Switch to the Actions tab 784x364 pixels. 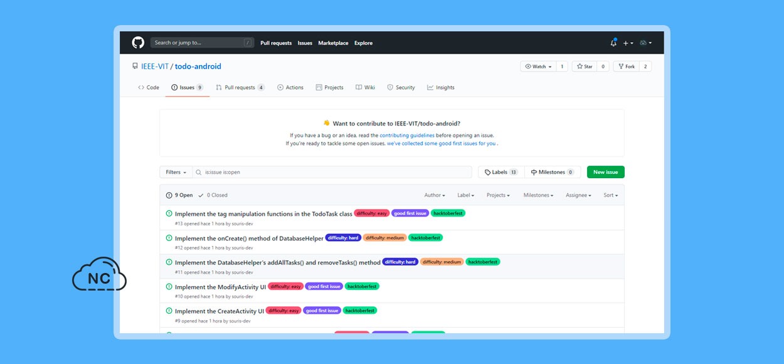click(290, 88)
